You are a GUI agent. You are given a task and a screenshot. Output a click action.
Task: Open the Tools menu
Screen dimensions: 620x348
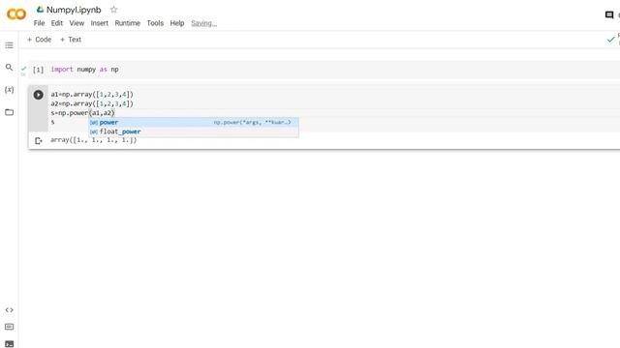coord(155,23)
